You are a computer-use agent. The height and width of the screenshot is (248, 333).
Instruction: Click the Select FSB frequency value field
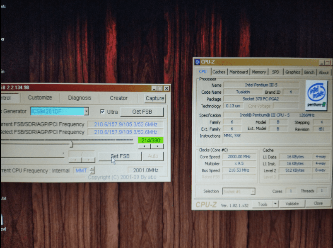pyautogui.click(x=125, y=132)
